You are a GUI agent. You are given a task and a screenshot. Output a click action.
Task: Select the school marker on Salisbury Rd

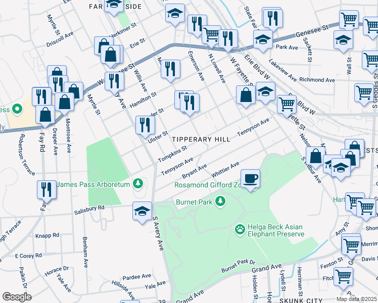click(142, 212)
